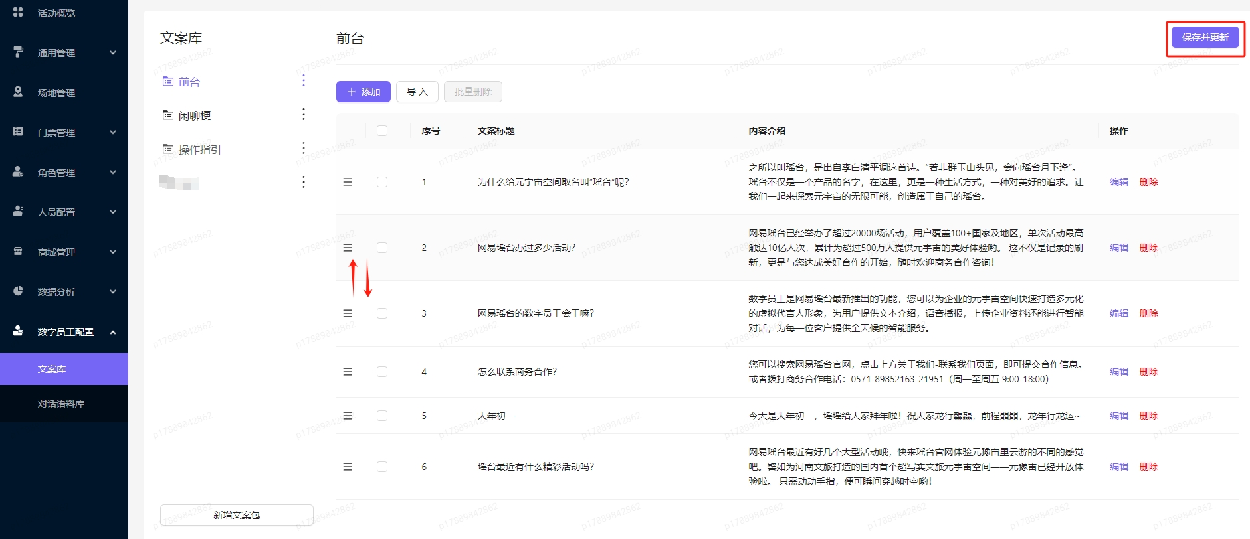Click the drag handle of row 4

coord(348,372)
